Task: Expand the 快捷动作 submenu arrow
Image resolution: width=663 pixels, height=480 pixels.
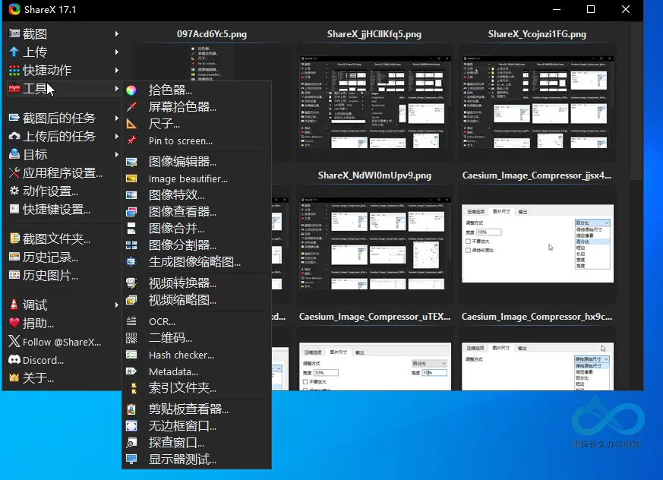Action: (x=116, y=70)
